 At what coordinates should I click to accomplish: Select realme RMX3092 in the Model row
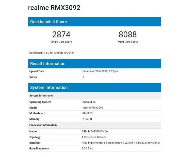[93, 108]
